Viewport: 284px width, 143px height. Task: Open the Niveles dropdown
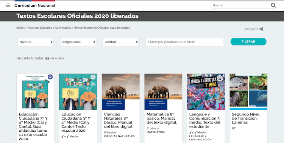pos(36,42)
